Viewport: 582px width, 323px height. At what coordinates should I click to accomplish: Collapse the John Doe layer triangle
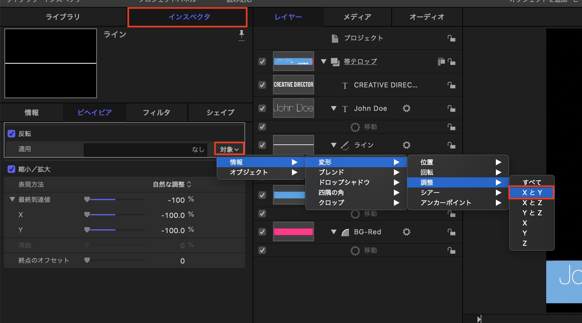point(333,108)
